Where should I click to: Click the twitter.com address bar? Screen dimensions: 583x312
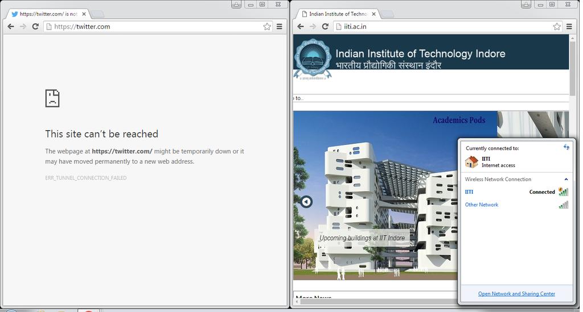coord(158,27)
